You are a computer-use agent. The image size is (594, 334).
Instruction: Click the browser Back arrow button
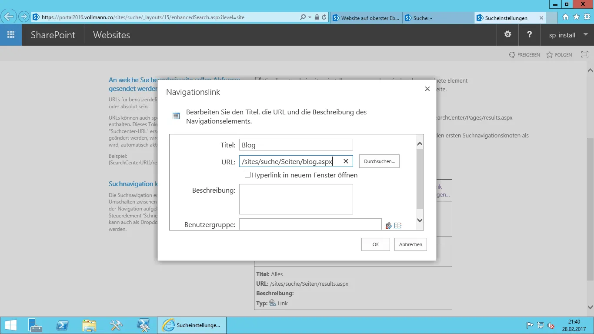point(9,17)
